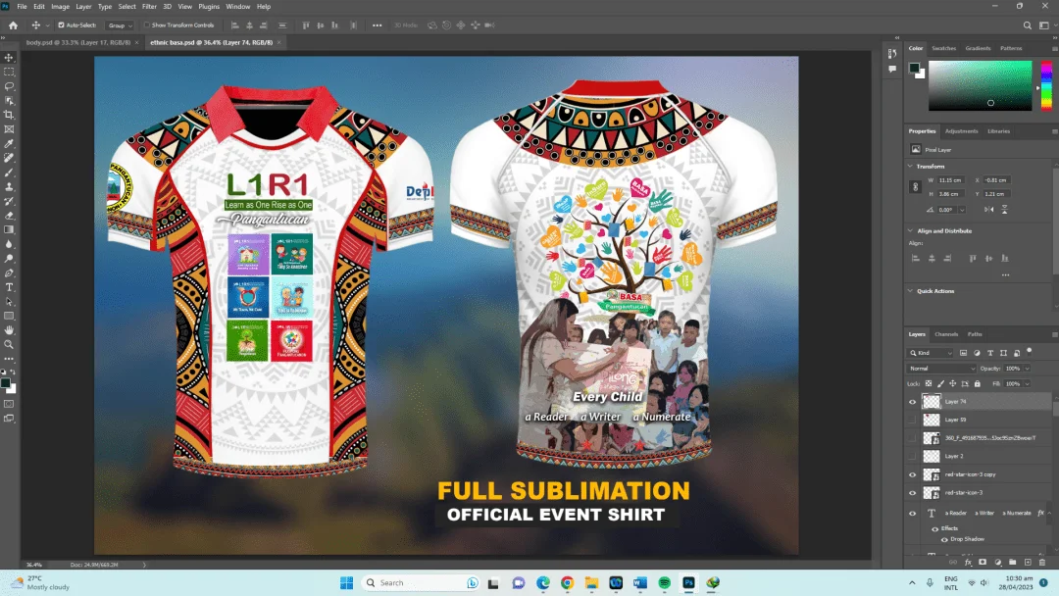Open the Fill 100% dropdown arrow
Image resolution: width=1059 pixels, height=596 pixels.
[1028, 384]
